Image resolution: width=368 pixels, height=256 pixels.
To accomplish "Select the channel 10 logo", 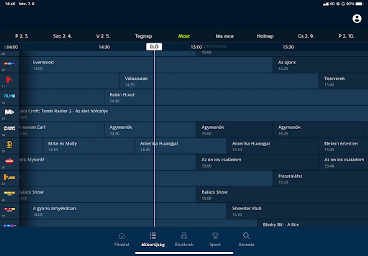I will pos(9,64).
